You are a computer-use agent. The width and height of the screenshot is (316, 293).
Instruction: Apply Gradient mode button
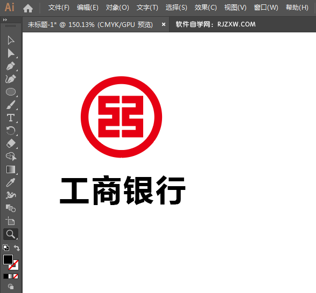[x=10, y=276]
